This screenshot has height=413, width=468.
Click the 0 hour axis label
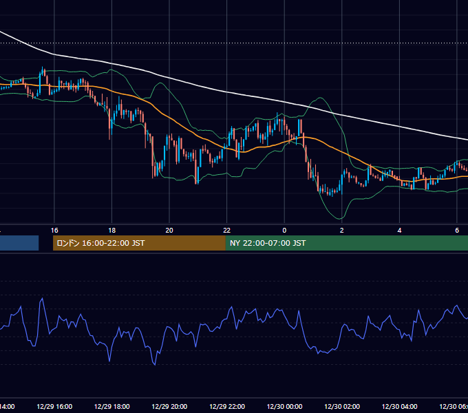tap(284, 231)
